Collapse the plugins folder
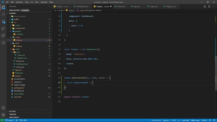217x122 pixels. (18, 31)
